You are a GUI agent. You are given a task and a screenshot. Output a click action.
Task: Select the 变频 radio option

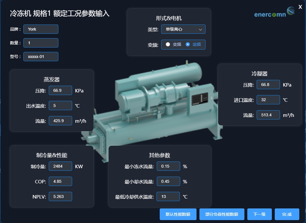[x=168, y=44]
